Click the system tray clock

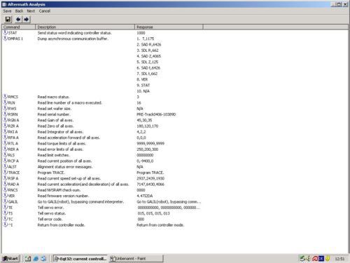click(339, 259)
